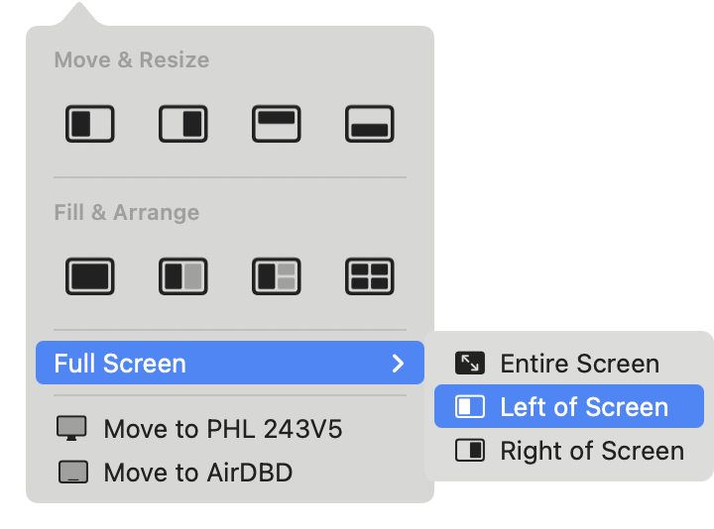Open the Full Screen menu item
This screenshot has height=529, width=714.
click(x=230, y=363)
